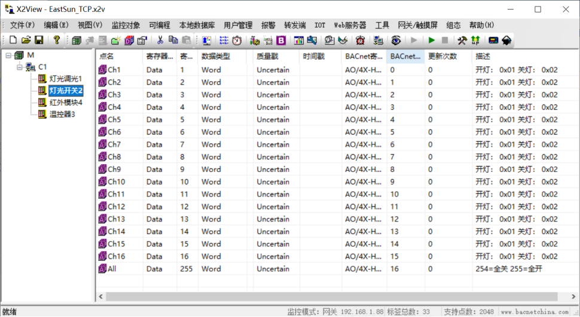
Task: Click the green grid device cube icon
Action: [77, 40]
